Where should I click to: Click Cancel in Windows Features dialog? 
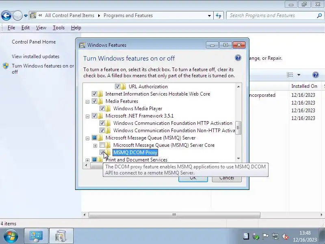227,178
